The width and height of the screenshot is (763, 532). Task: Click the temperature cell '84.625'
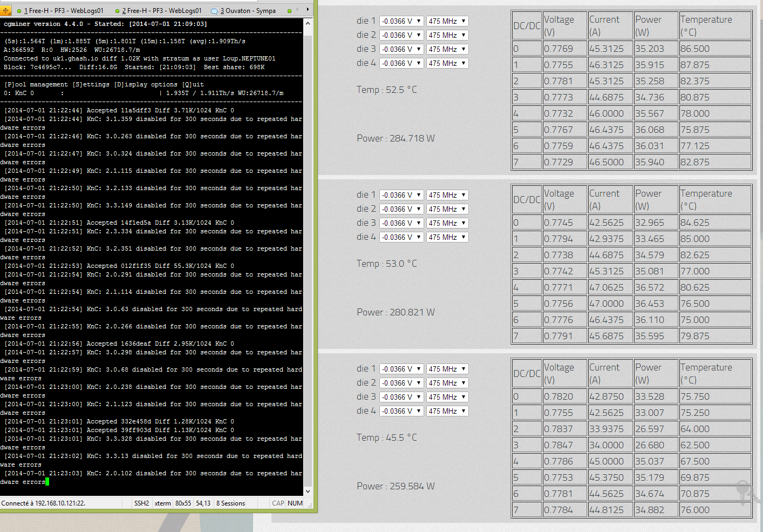coord(715,223)
